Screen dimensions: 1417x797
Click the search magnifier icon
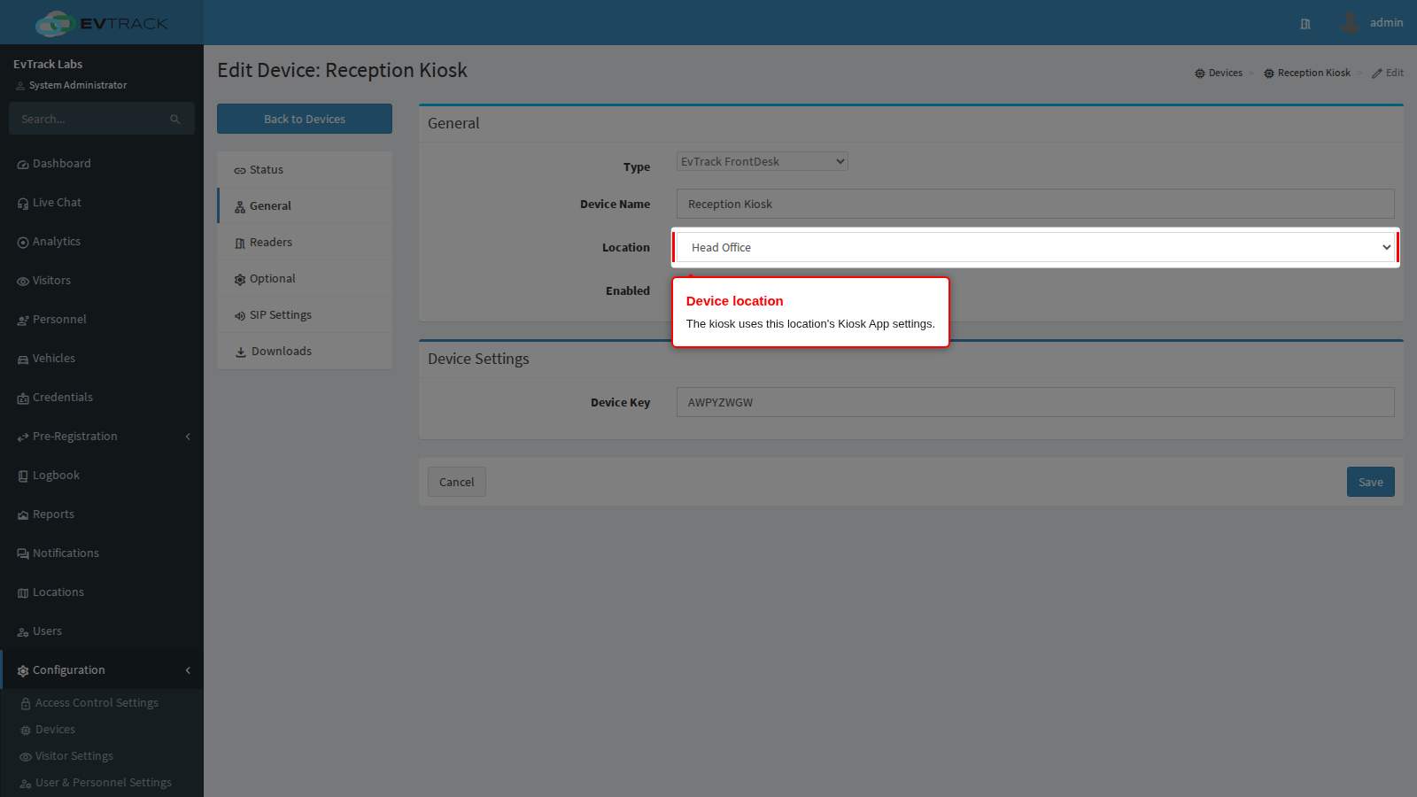pos(175,119)
